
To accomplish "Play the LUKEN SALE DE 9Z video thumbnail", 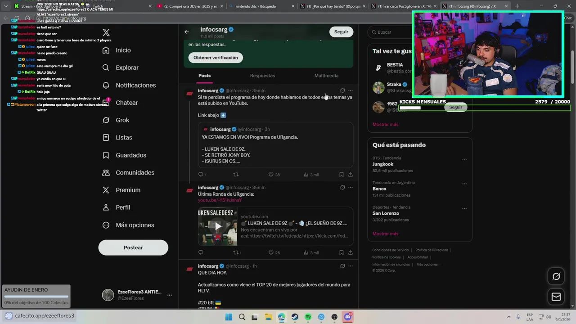I will [x=217, y=226].
